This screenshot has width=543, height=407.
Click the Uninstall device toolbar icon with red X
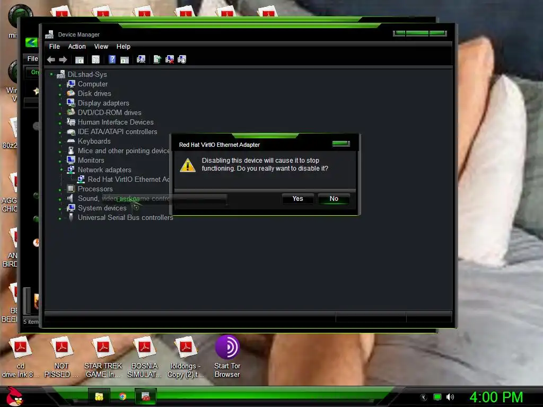(x=170, y=59)
